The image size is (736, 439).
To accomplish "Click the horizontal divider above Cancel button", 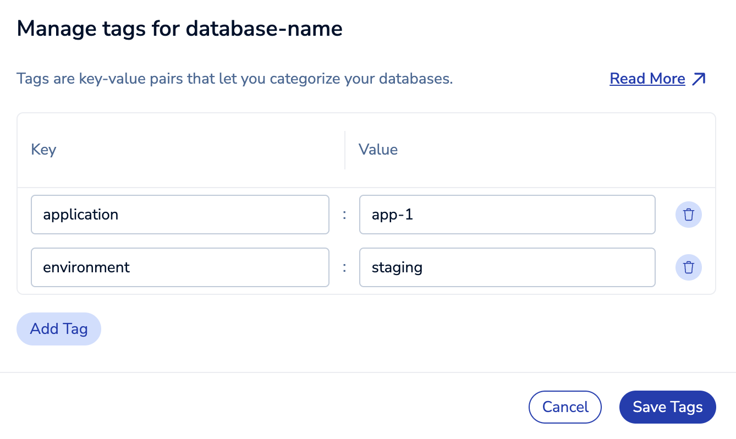I will [367, 372].
